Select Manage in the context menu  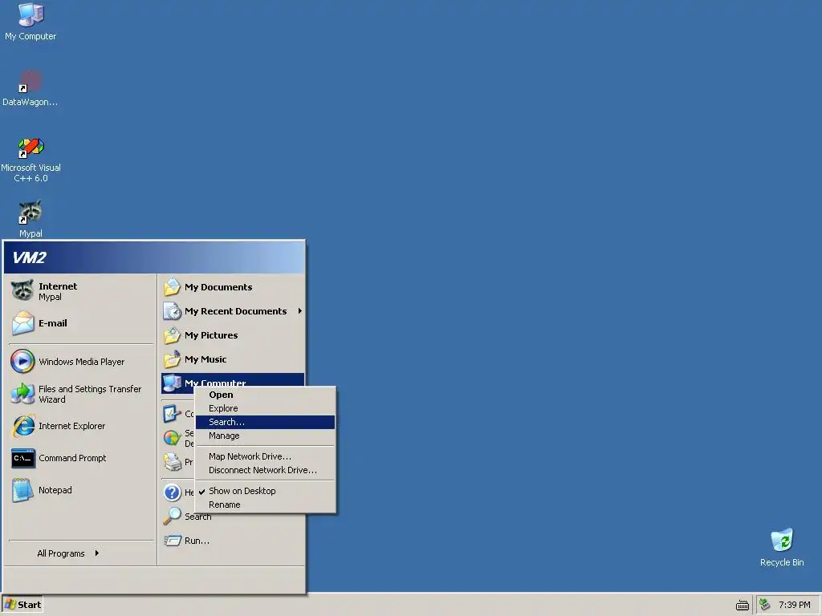click(265, 436)
